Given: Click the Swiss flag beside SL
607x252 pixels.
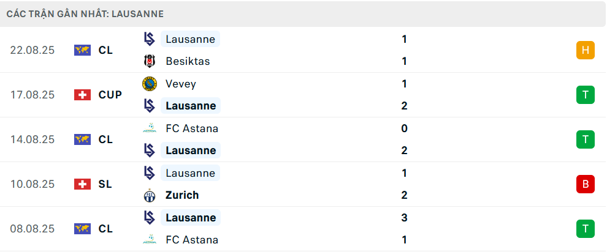Looking at the screenshot, I should coord(82,184).
